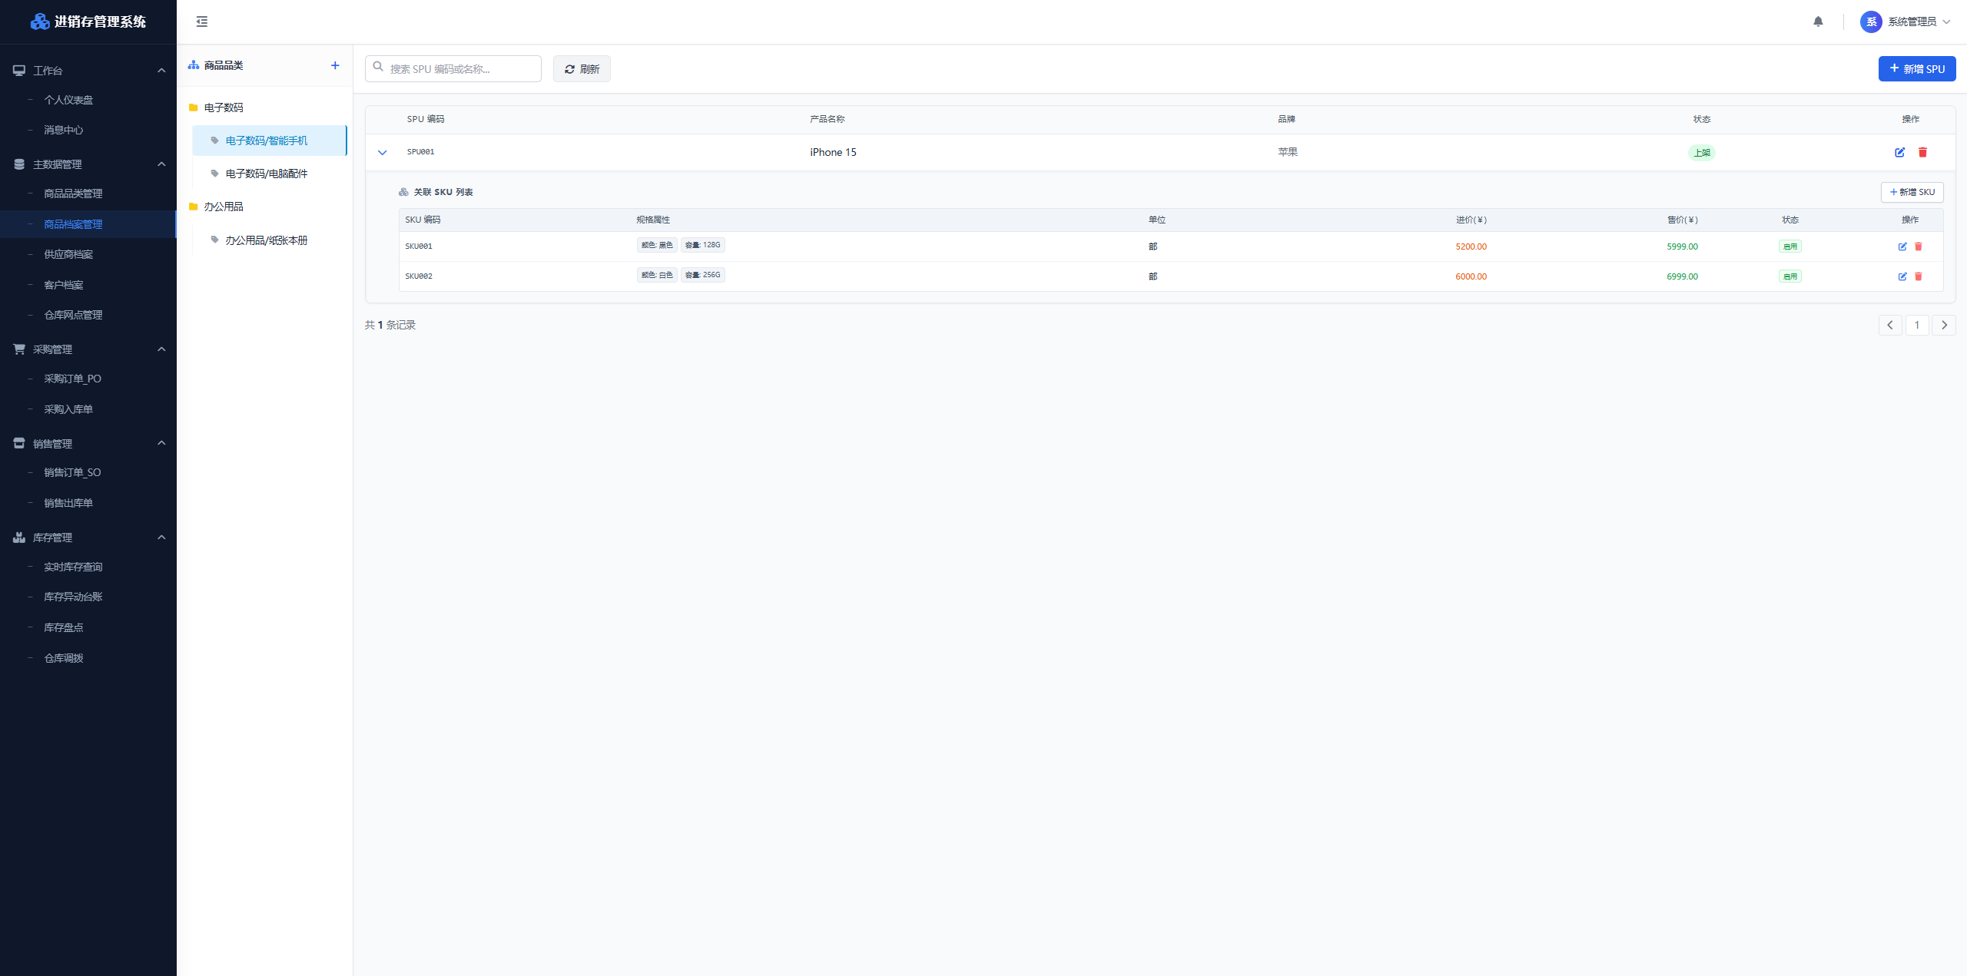The height and width of the screenshot is (976, 1967).
Task: Open 销售订单_SO menu item
Action: [88, 472]
